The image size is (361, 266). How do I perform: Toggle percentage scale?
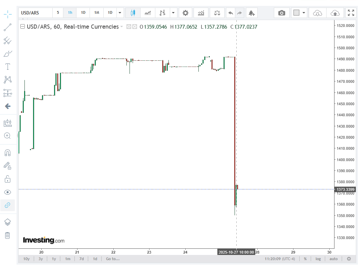pos(305,259)
